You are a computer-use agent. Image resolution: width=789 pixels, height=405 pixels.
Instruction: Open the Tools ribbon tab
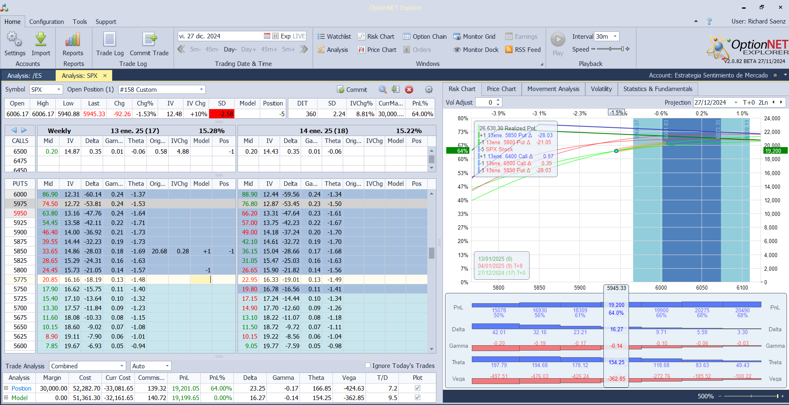pos(80,22)
